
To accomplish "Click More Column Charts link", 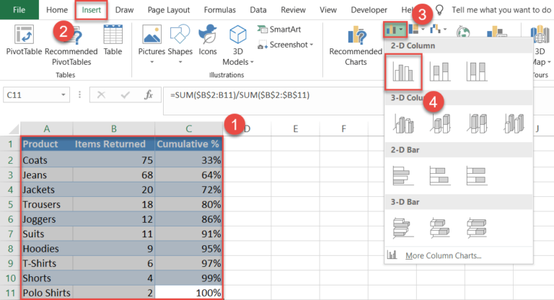I will (x=443, y=255).
